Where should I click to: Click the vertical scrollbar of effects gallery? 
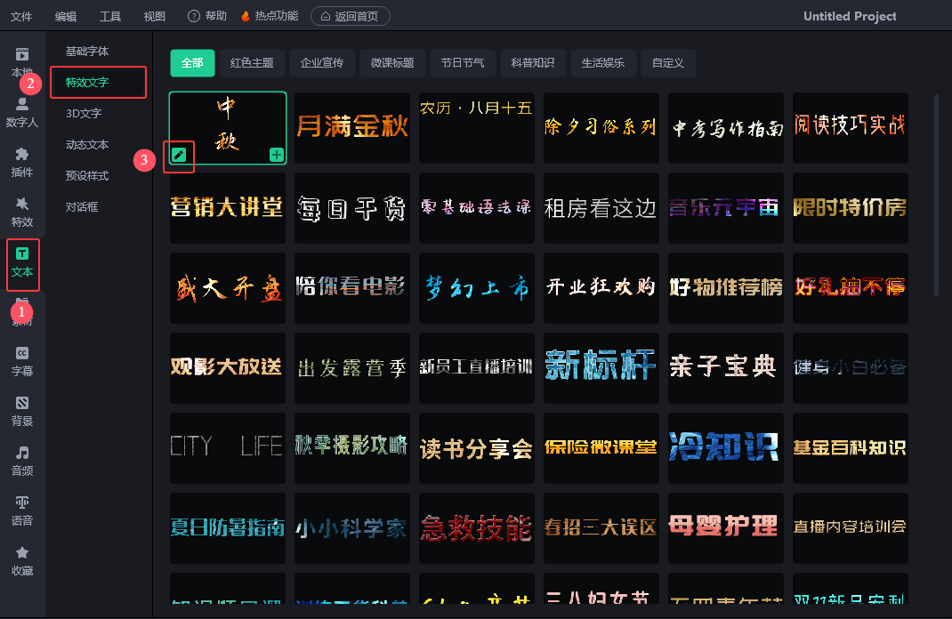point(935,196)
